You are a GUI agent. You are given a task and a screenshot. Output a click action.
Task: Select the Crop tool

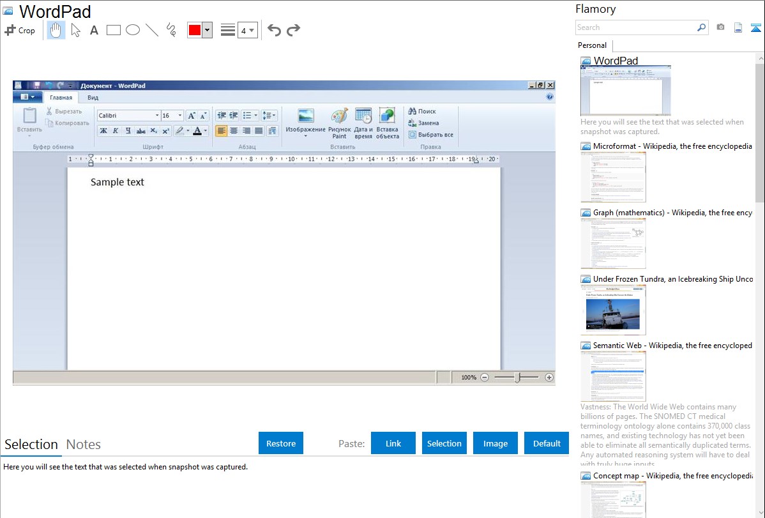20,30
